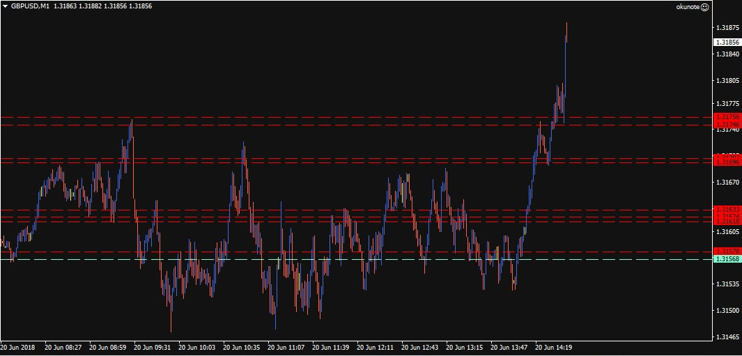Click the red 1.31696 price label

click(727, 162)
